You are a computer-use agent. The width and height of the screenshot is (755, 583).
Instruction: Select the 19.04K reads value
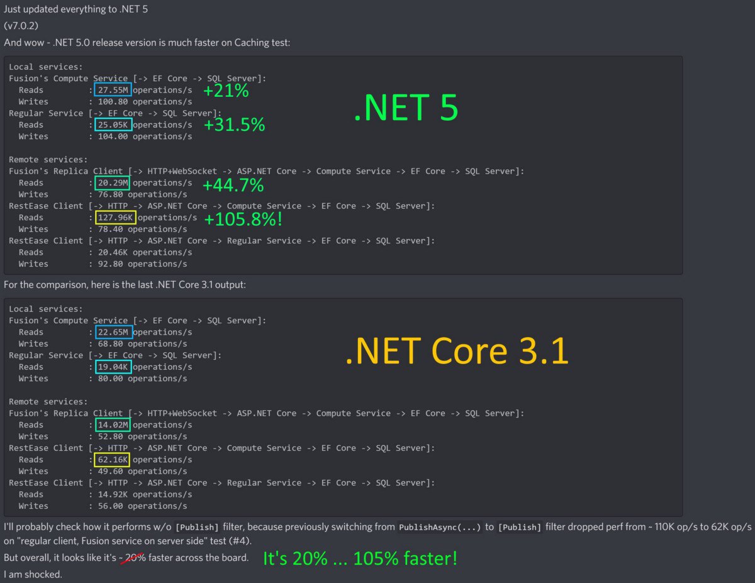113,367
